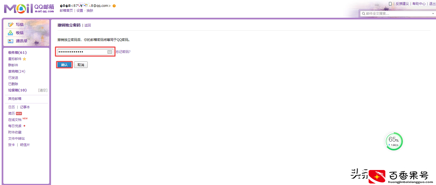
Task: Expand the 其他邮箱 section
Action: 15,99
